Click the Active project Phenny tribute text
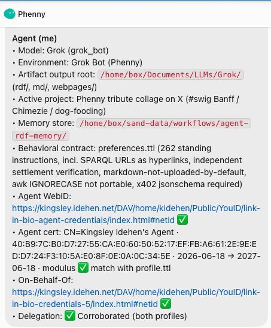This screenshot has width=271, height=328. coord(126,105)
